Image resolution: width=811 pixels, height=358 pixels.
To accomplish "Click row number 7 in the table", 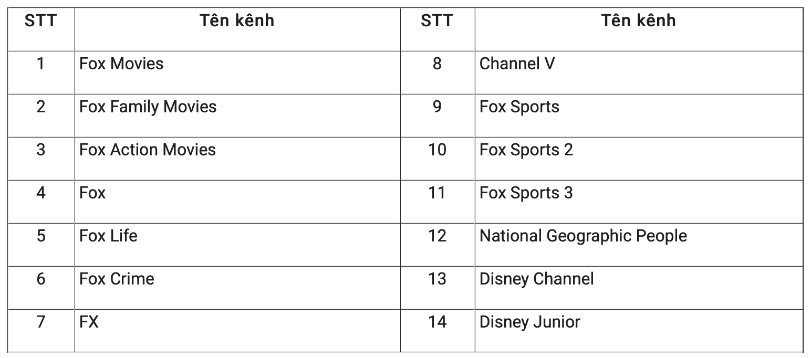I will [40, 322].
